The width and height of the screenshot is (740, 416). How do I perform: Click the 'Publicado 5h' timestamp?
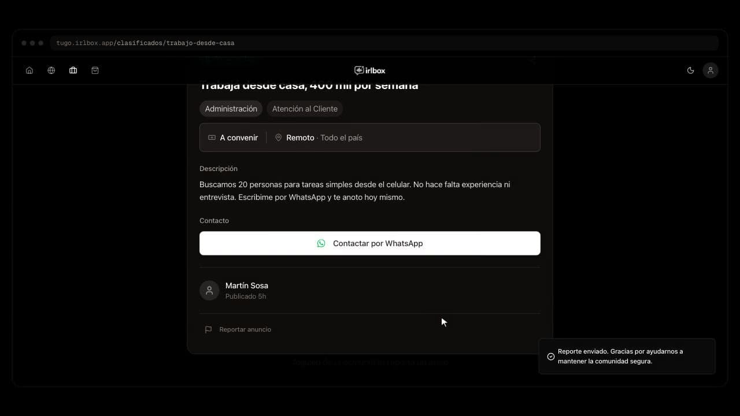(246, 296)
